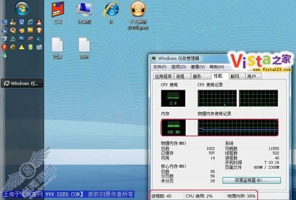Viewport: 296px width, 200px height.
Task: Click the blue arrow quick launch icon in the third row
Action: point(39,39)
